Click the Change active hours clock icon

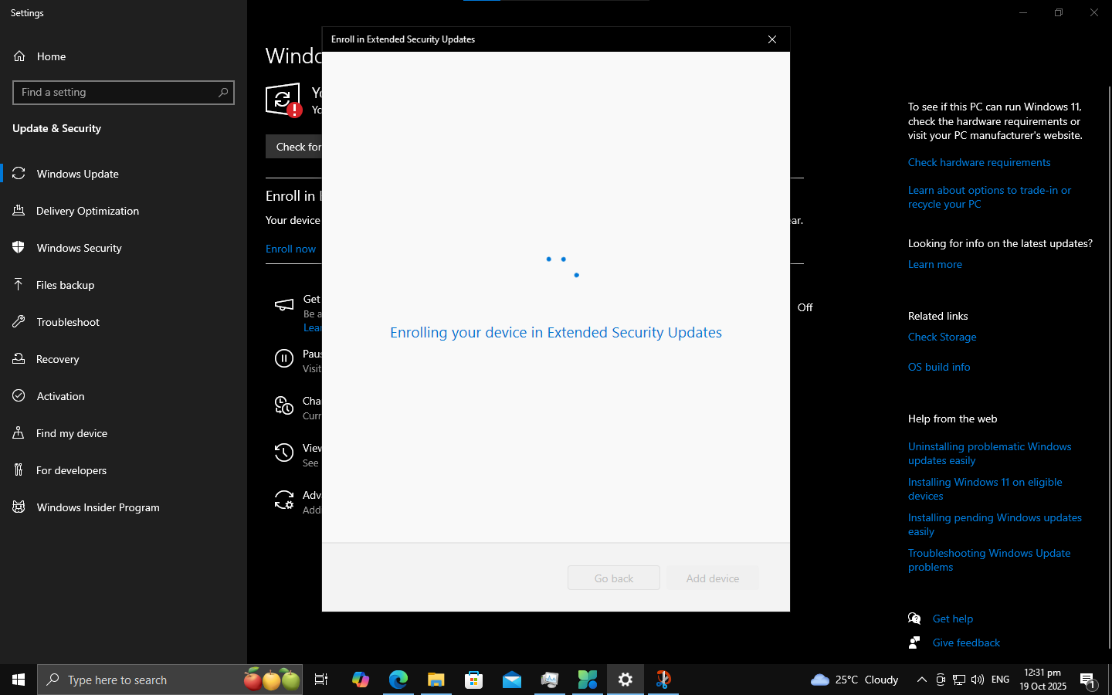284,405
